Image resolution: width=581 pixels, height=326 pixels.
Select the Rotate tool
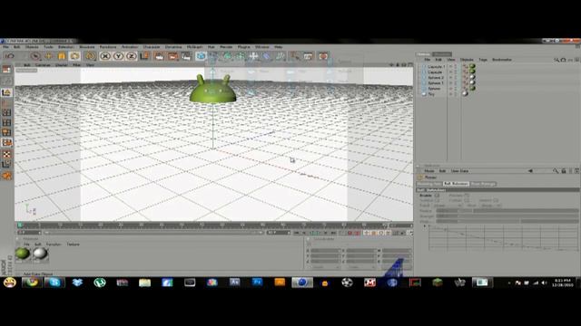tap(74, 56)
